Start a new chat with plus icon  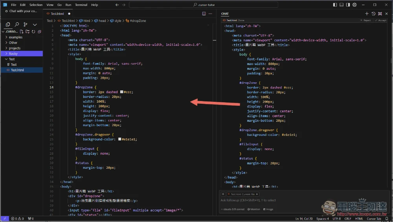click(367, 14)
